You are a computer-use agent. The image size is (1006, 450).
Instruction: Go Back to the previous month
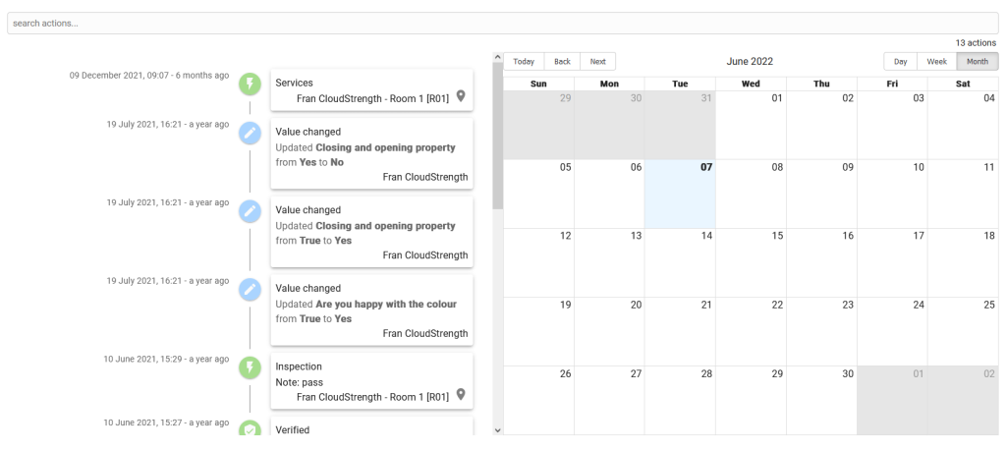coord(562,62)
